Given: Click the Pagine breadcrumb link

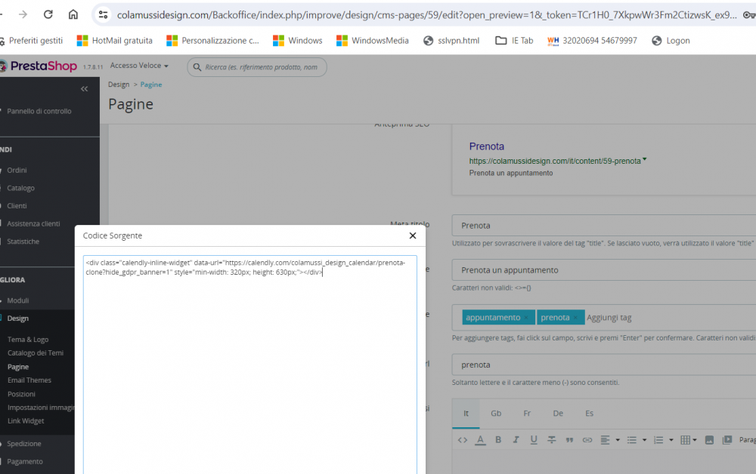Looking at the screenshot, I should pos(151,85).
